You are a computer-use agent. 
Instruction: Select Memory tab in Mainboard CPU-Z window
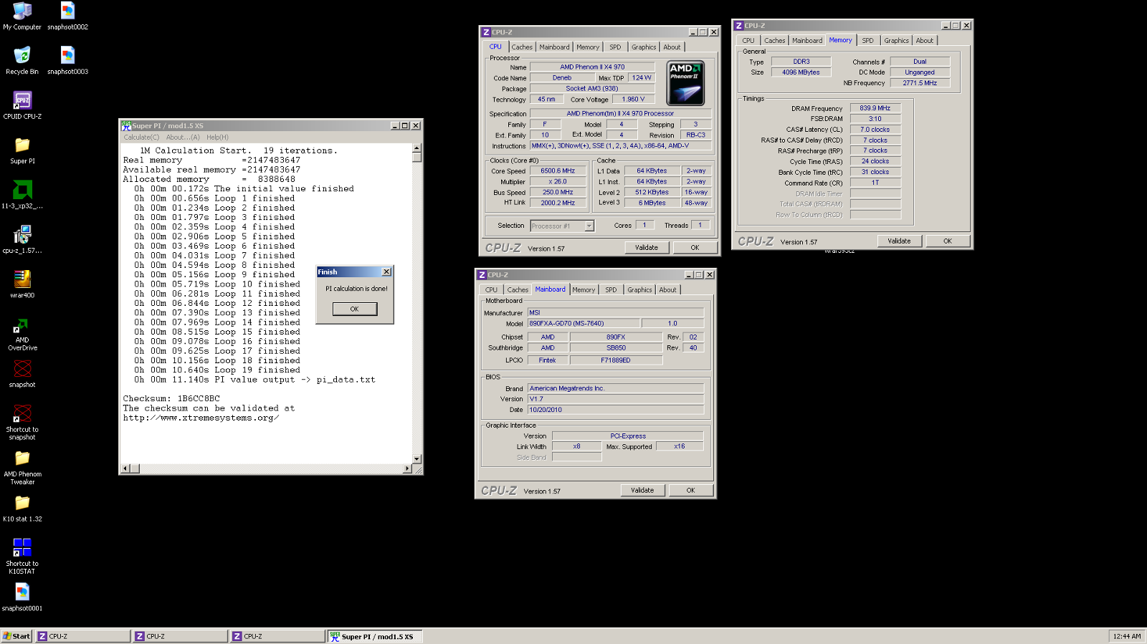584,290
